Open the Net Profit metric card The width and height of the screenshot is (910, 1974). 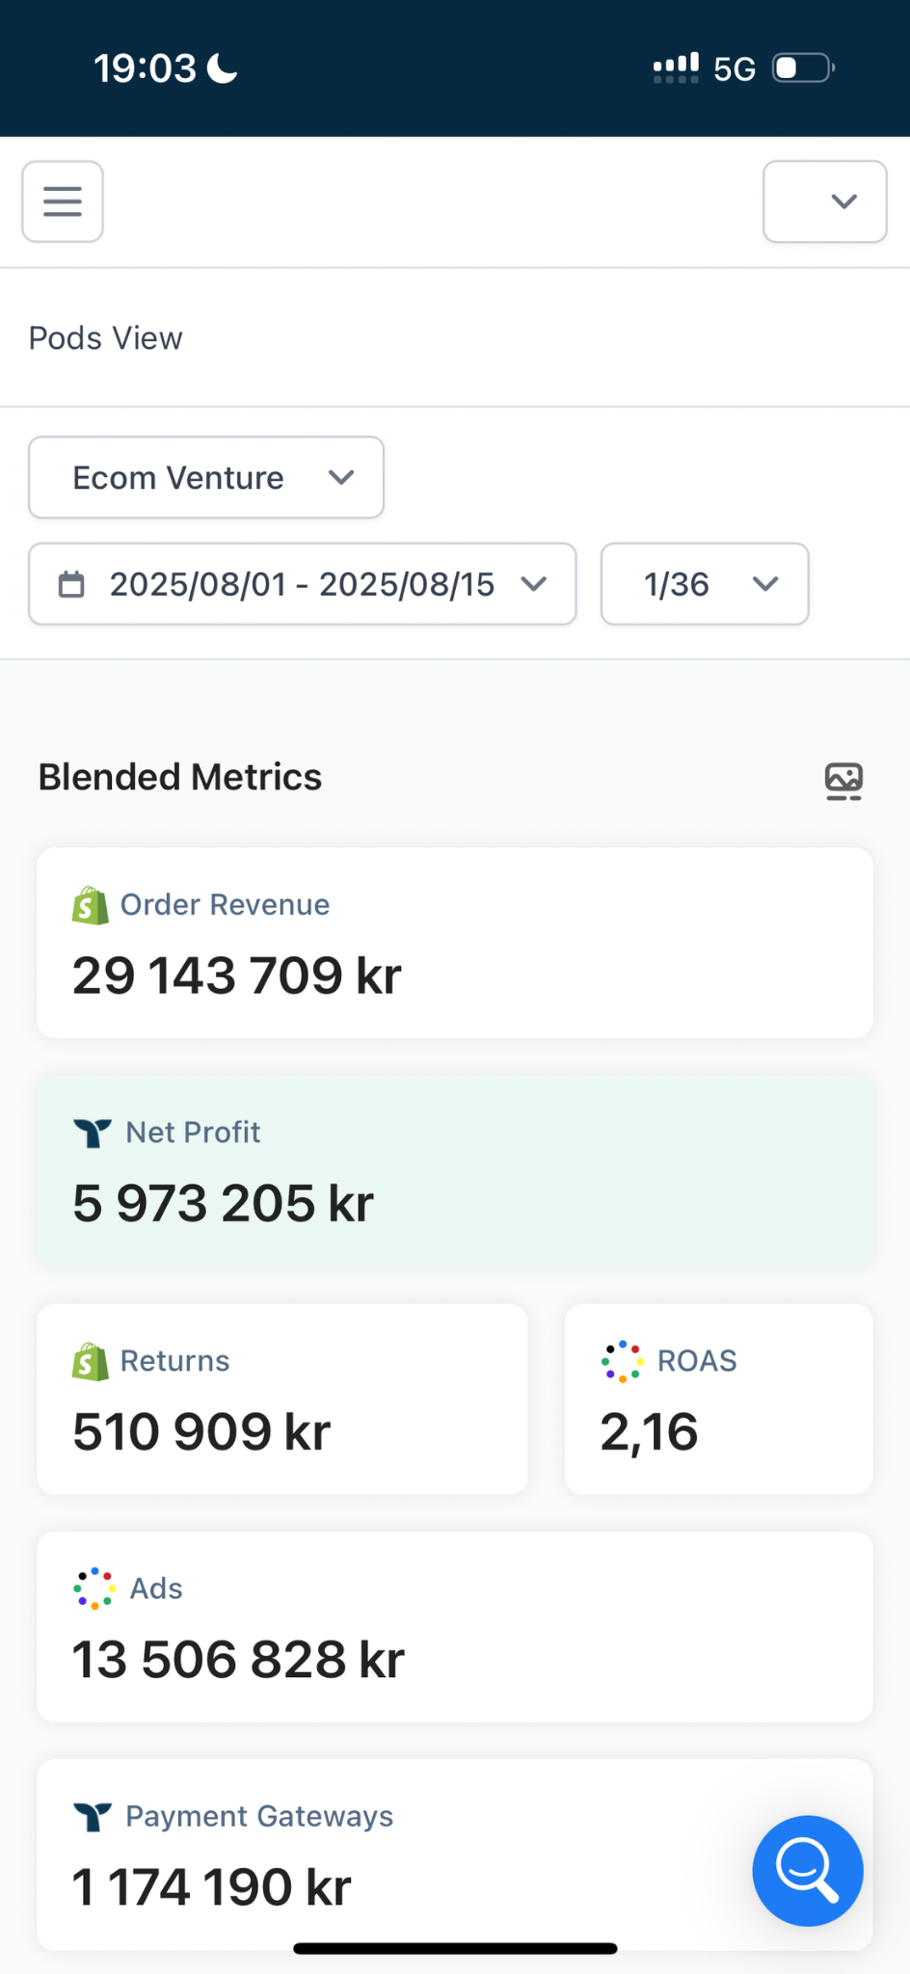455,1170
